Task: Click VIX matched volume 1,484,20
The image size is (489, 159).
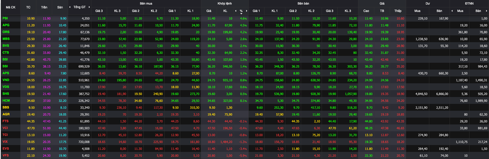Action: coord(226,142)
